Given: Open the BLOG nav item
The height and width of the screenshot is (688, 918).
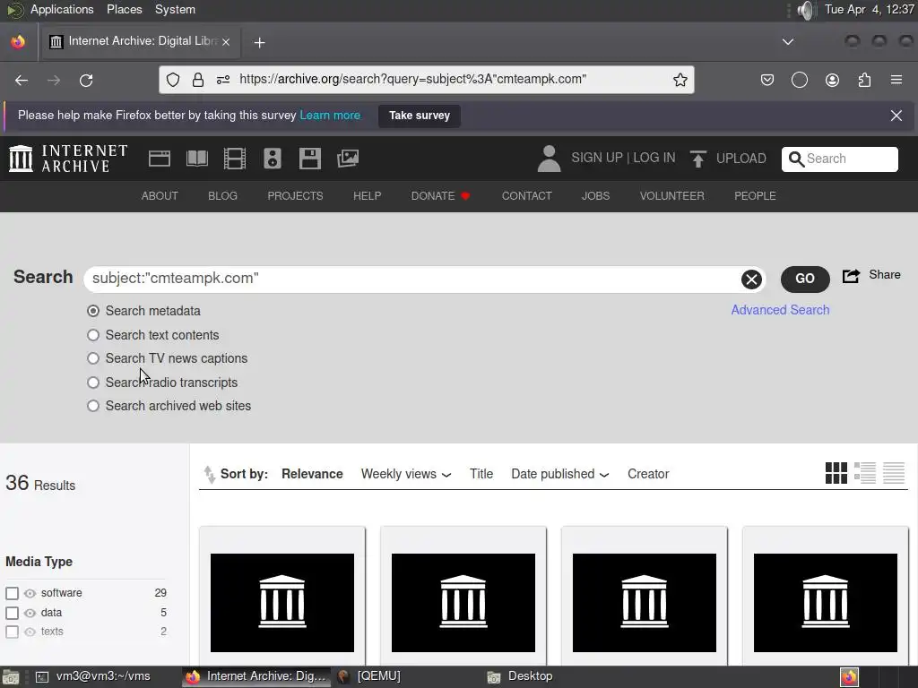Looking at the screenshot, I should (x=222, y=196).
